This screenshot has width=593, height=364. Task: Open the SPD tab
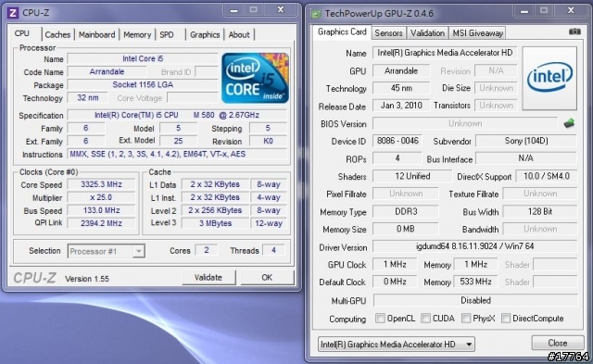coord(167,35)
